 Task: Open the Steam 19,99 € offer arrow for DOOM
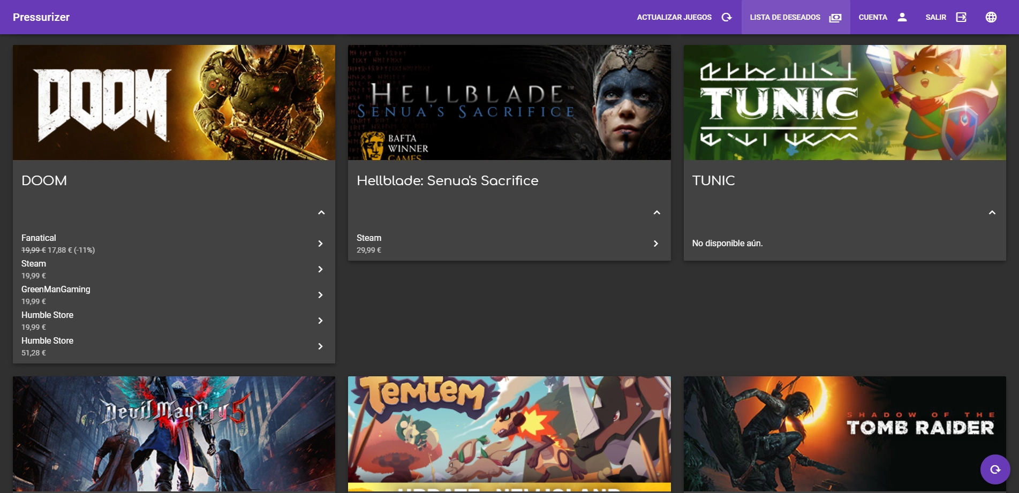click(x=320, y=269)
